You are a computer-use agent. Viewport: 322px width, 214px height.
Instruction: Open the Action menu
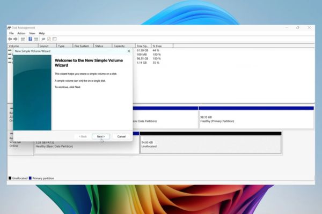(21, 33)
